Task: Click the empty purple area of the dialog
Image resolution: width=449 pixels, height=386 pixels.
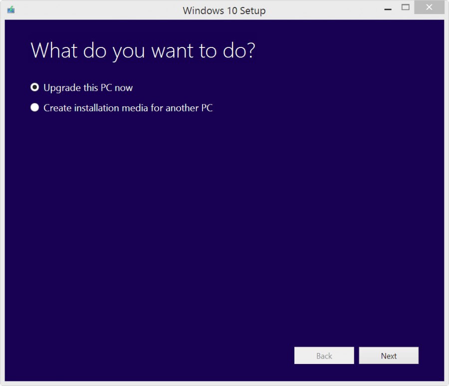Action: (x=224, y=225)
